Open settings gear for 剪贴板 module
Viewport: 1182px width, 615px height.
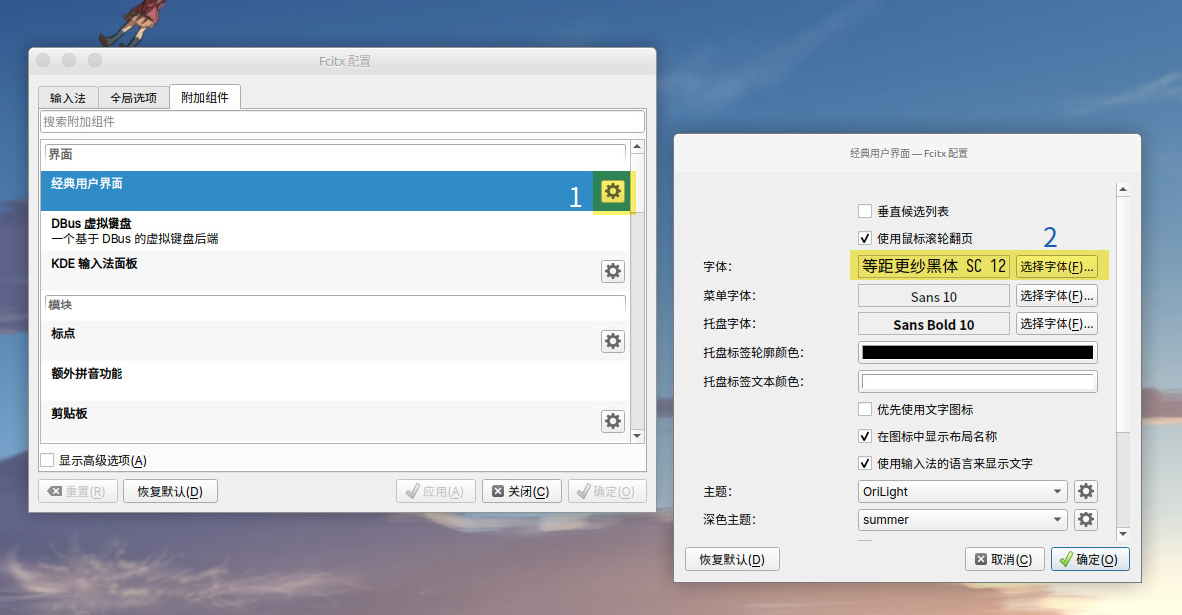click(x=612, y=421)
